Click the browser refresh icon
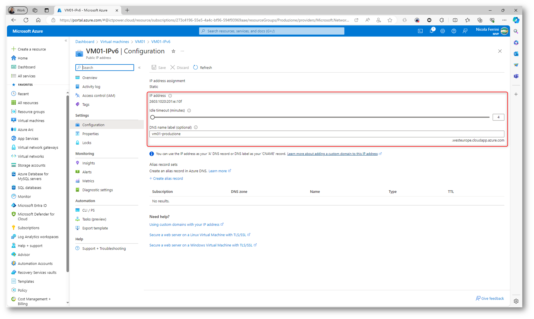534x319 pixels. pos(26,20)
